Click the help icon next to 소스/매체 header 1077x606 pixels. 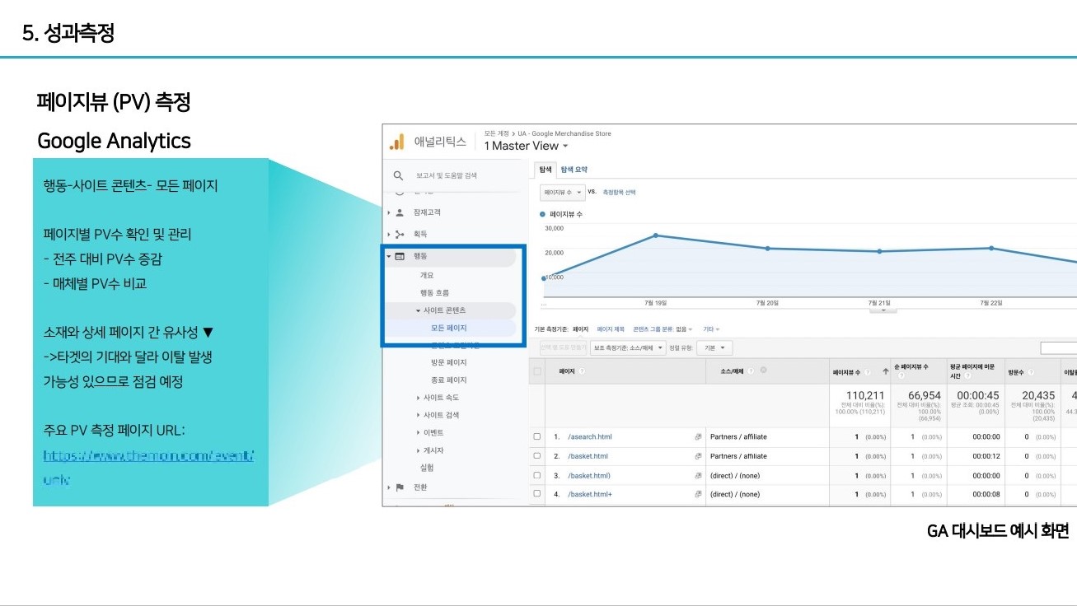(751, 371)
